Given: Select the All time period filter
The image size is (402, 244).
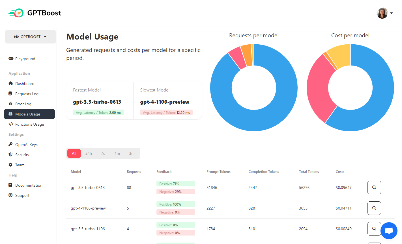Looking at the screenshot, I should click(74, 153).
